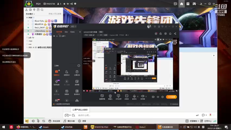Click the home icon in YY top bar
The image size is (231, 130).
pyautogui.click(x=182, y=4)
